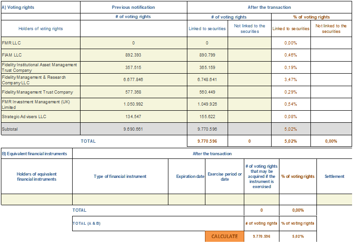Click the orange CALCULATE button

coord(224,236)
